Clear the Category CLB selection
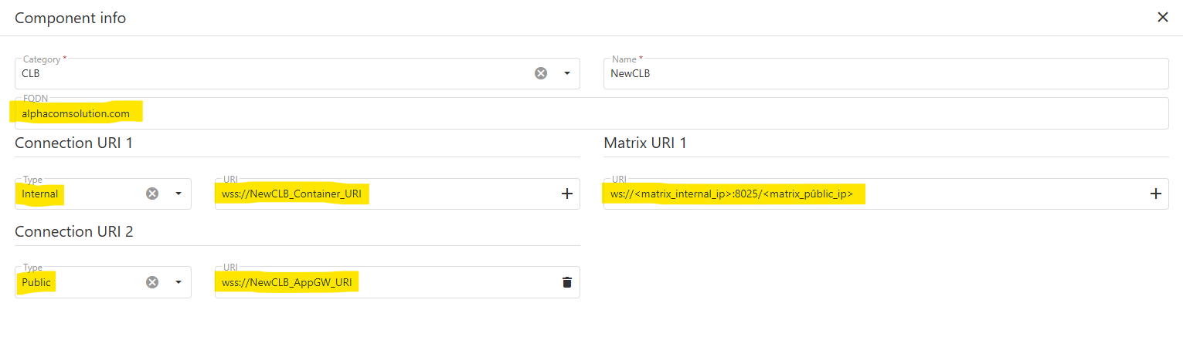This screenshot has height=357, width=1183. coord(541,73)
